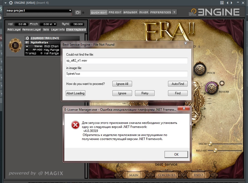Expand the new project dropdown

pyautogui.click(x=70, y=10)
